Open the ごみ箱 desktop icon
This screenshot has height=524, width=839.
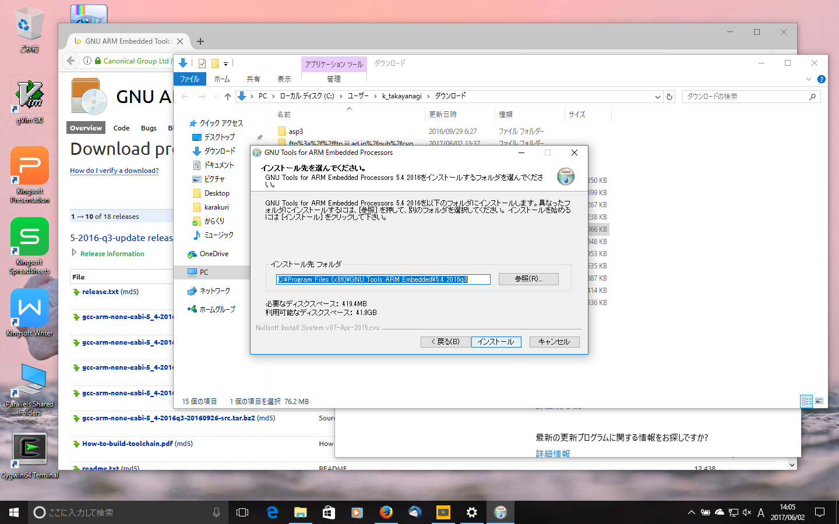pyautogui.click(x=29, y=29)
